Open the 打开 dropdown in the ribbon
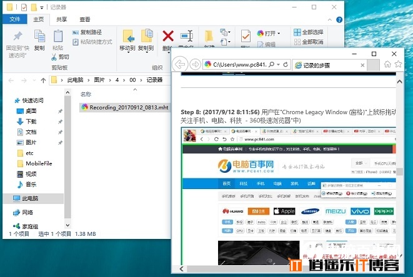Image resolution: width=413 pixels, height=277 pixels. [269, 34]
